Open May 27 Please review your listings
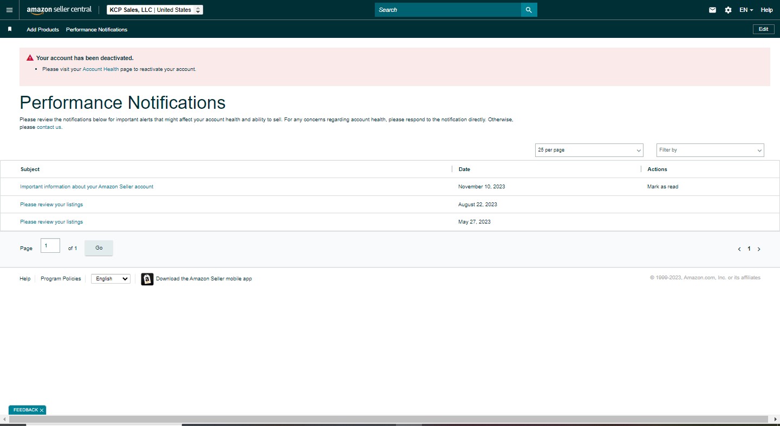 51,222
